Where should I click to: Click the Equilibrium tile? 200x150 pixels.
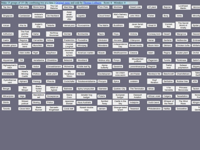83,7
